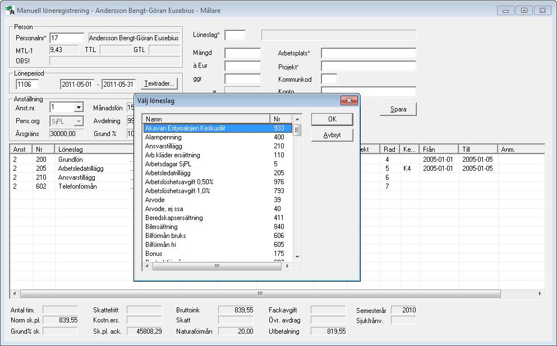
Task: Click the Löneperiod 1106 field
Action: click(27, 85)
